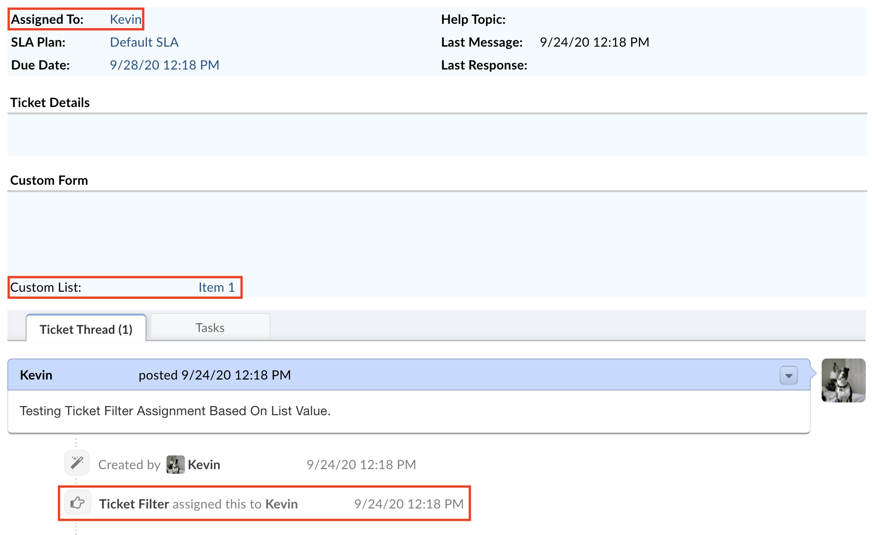This screenshot has width=872, height=535.
Task: Expand the thread post options dropdown arrow
Action: pyautogui.click(x=788, y=376)
